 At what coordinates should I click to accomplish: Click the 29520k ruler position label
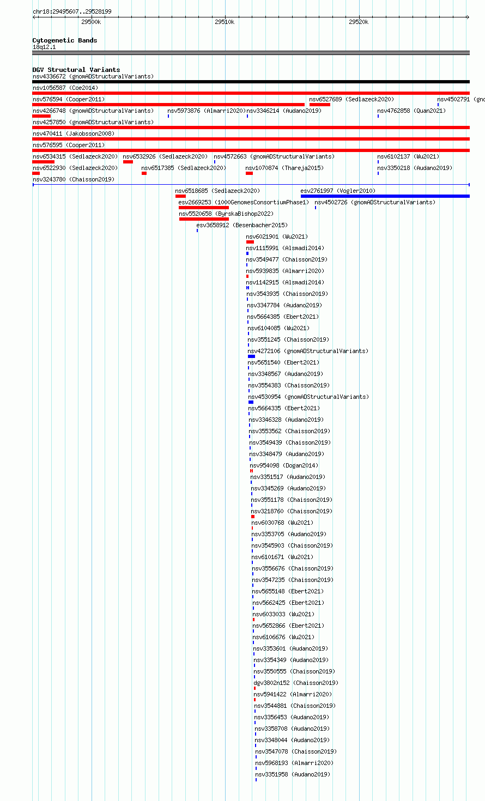(359, 22)
